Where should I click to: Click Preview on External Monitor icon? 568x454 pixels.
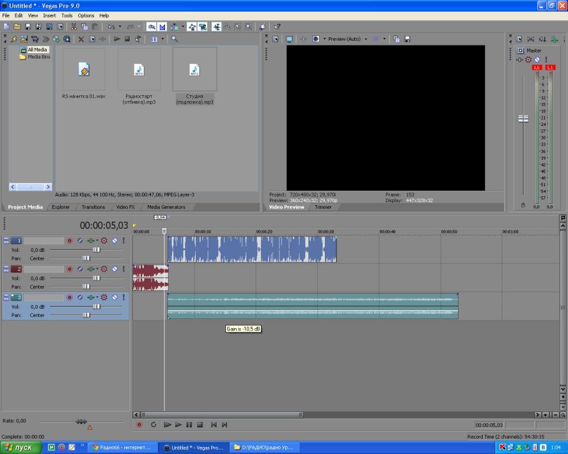point(289,39)
